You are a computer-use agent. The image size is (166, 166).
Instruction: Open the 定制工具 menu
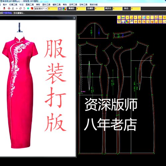coord(83,5)
